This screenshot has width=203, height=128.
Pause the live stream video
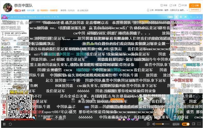point(4,124)
